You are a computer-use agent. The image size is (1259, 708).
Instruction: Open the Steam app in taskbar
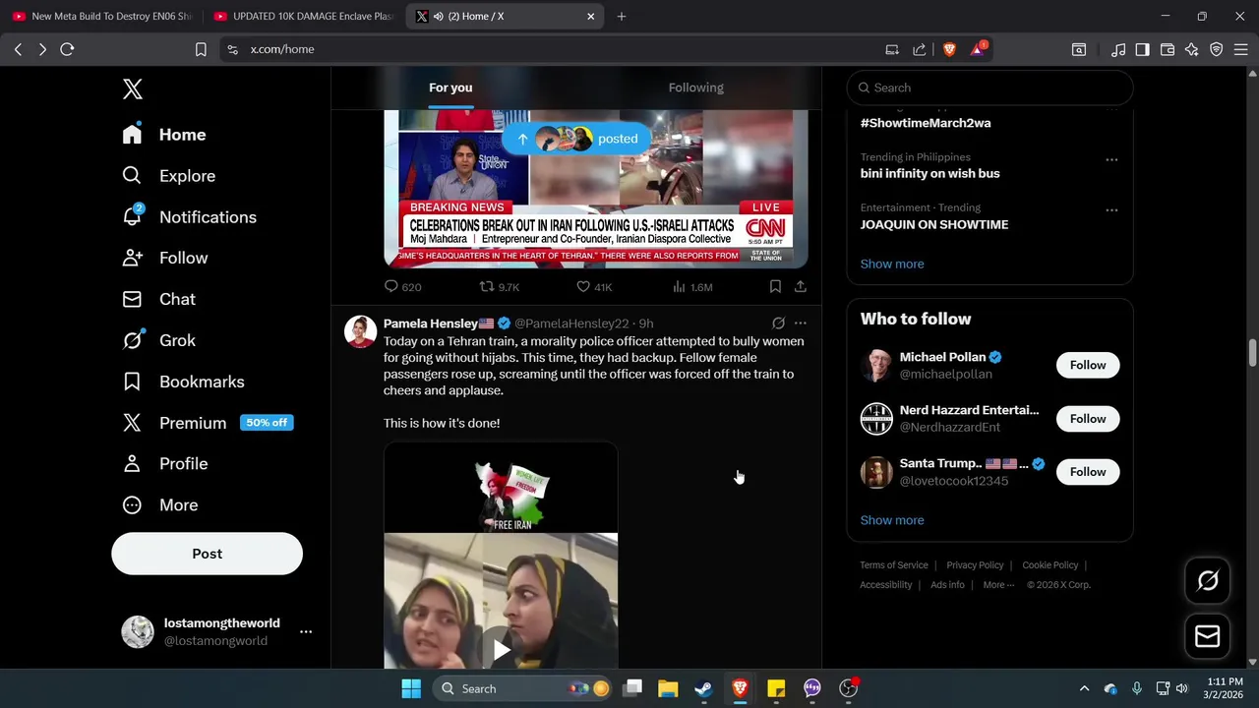[x=703, y=688]
